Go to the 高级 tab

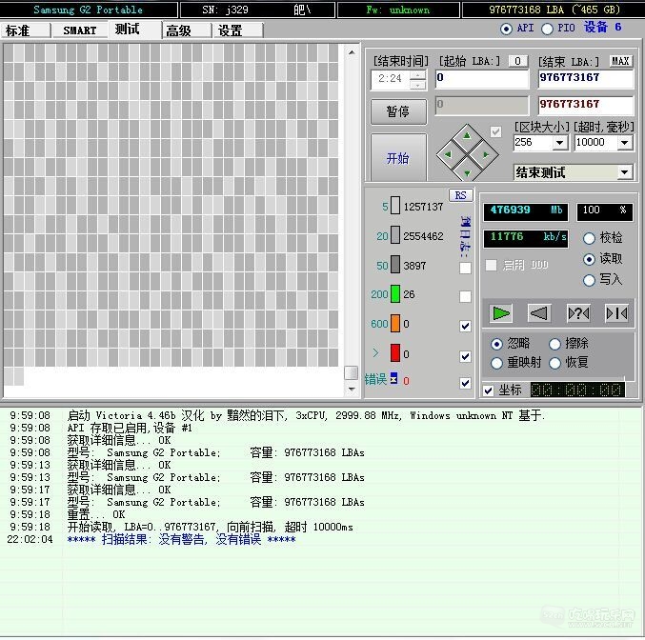187,30
